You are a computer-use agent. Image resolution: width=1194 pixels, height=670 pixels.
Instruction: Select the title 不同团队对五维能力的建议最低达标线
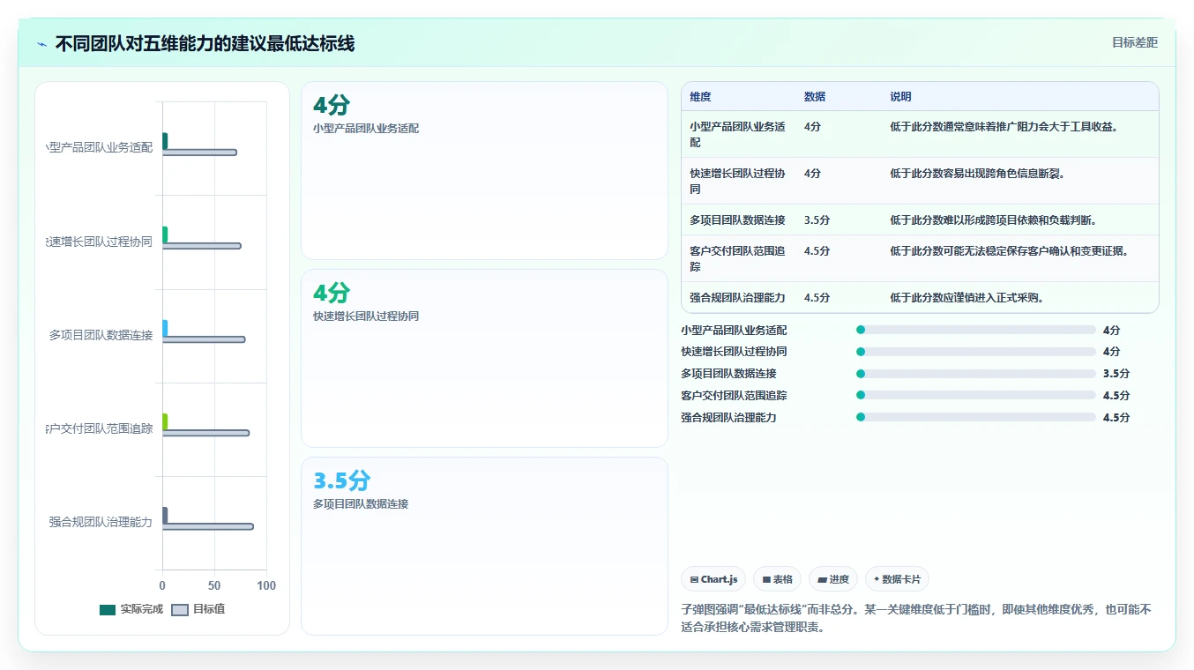coord(205,43)
